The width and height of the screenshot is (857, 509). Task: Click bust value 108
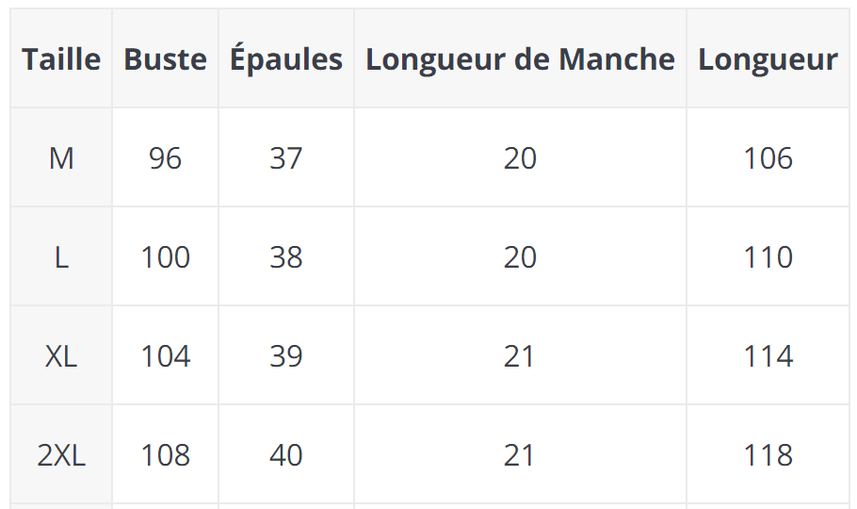(165, 455)
